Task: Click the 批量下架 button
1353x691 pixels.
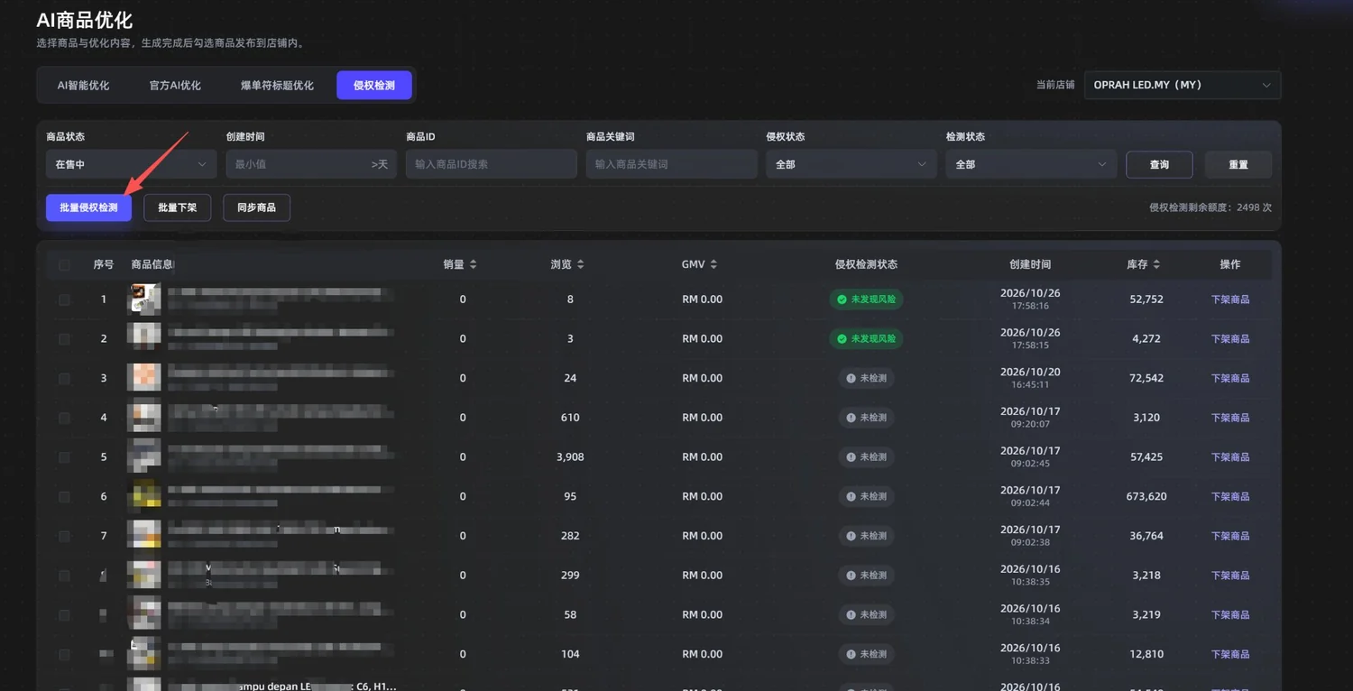Action: (x=177, y=207)
